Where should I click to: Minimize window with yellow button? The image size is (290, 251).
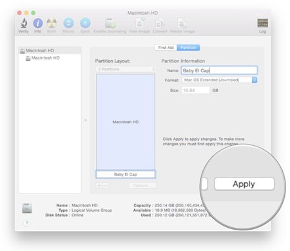click(26, 13)
